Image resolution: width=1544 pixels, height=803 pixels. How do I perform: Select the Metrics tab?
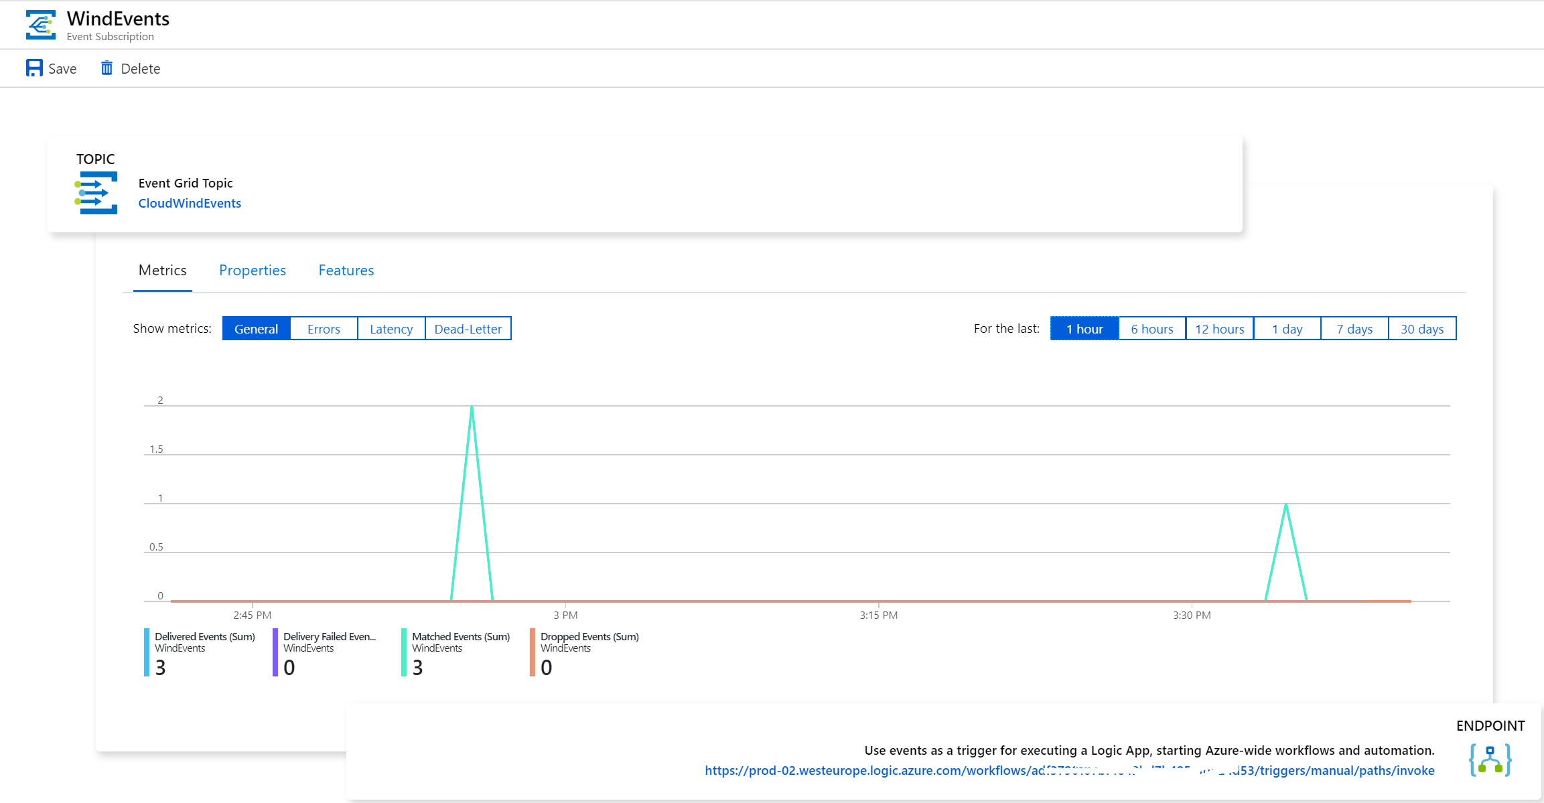162,270
